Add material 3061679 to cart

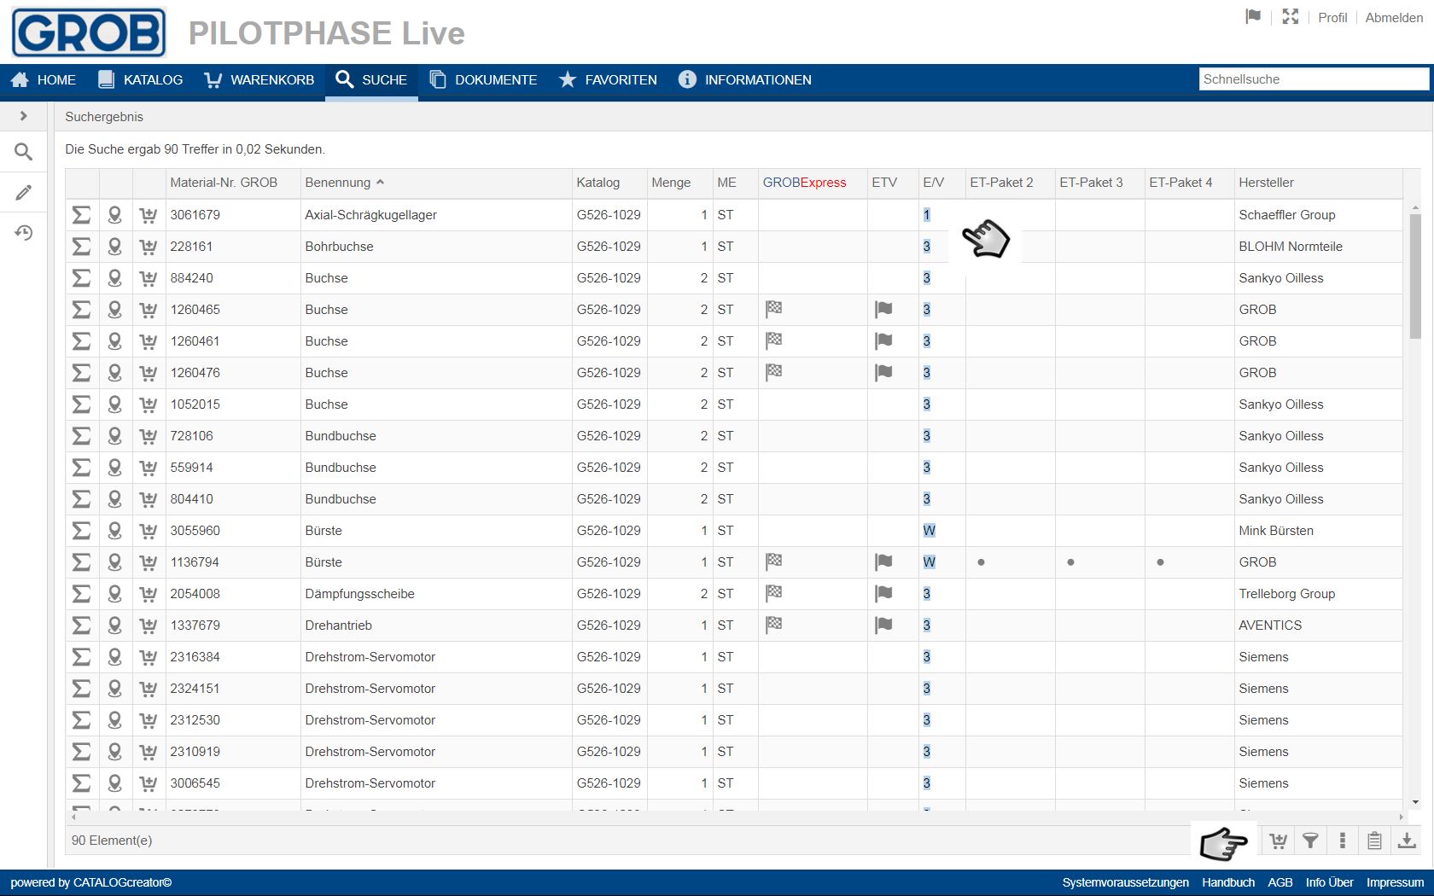tap(149, 215)
